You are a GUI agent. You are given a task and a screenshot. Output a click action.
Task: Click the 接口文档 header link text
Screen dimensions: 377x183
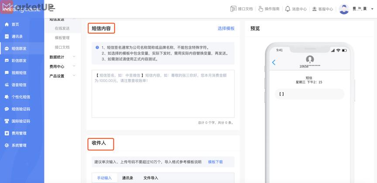pyautogui.click(x=245, y=9)
